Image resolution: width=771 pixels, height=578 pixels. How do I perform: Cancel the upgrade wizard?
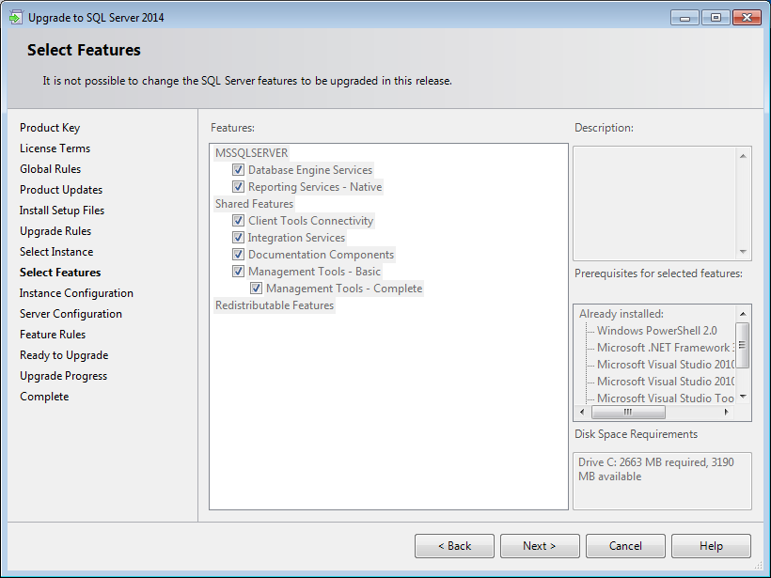pos(625,546)
